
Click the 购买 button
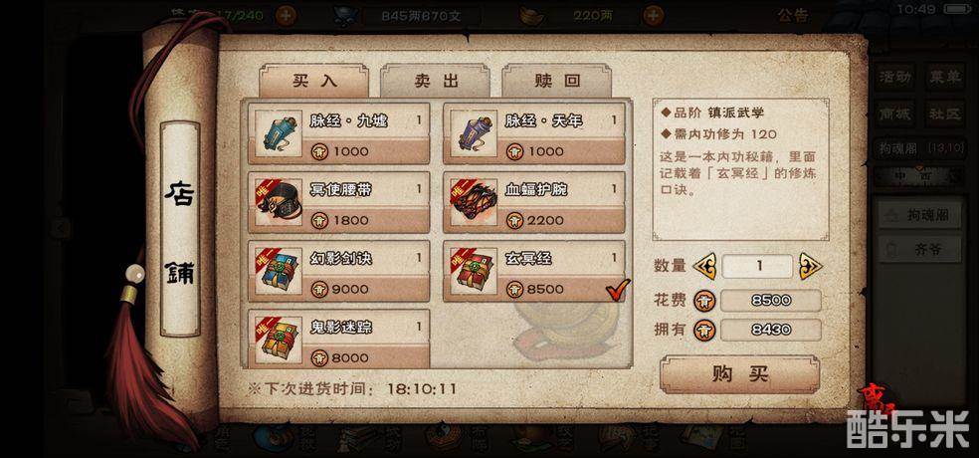point(740,374)
